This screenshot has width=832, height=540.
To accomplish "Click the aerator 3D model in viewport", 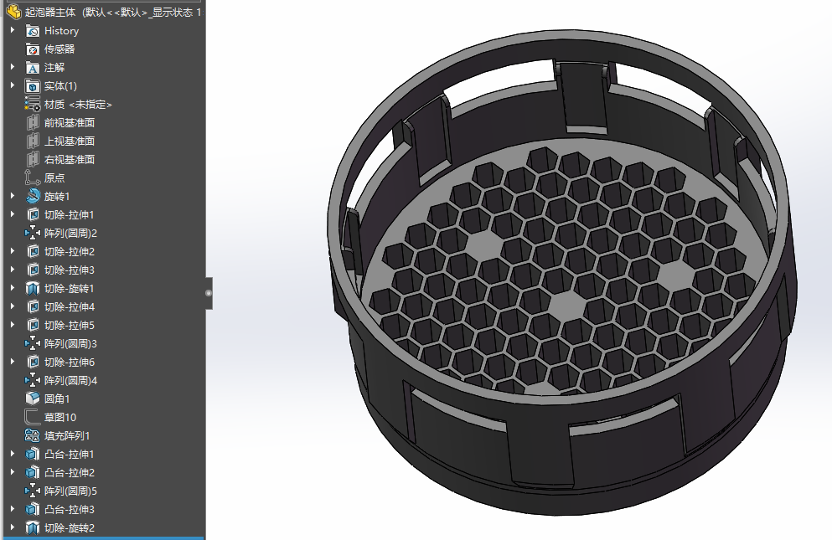I will [562, 273].
